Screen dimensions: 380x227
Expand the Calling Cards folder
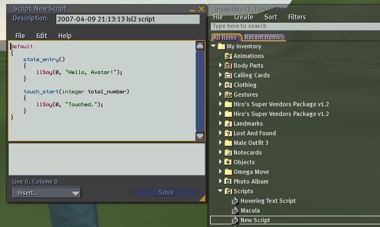[220, 75]
